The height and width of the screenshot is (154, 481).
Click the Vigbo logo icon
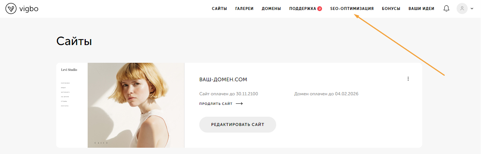coord(11,8)
